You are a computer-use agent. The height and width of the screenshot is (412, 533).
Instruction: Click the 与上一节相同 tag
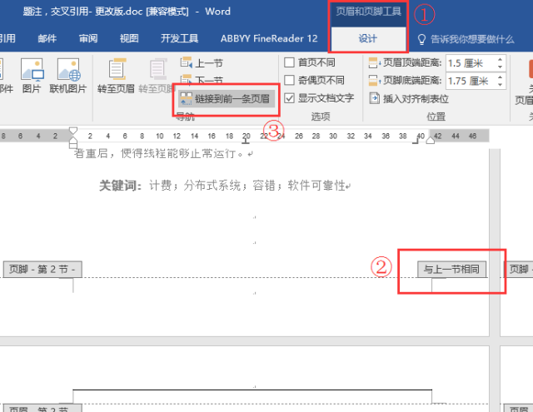451,270
